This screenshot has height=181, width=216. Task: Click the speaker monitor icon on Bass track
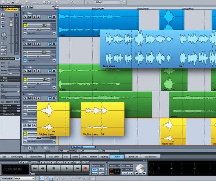[x=39, y=17]
